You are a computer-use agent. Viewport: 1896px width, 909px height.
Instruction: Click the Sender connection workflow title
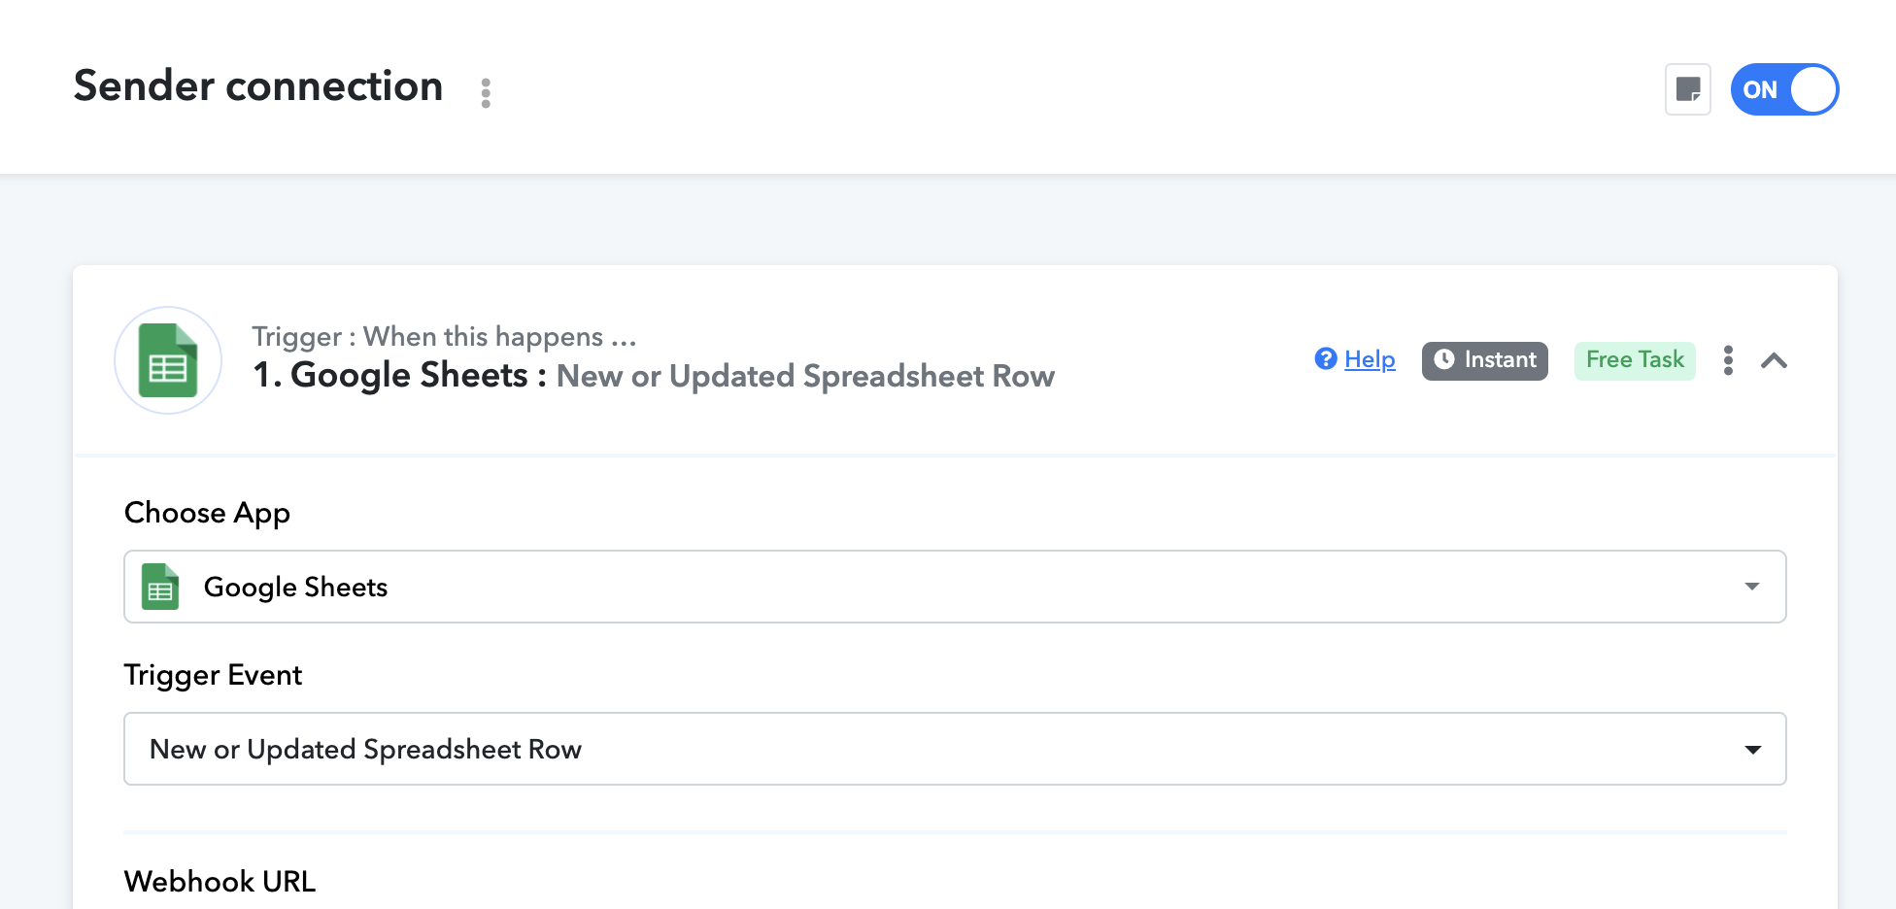coord(258,86)
